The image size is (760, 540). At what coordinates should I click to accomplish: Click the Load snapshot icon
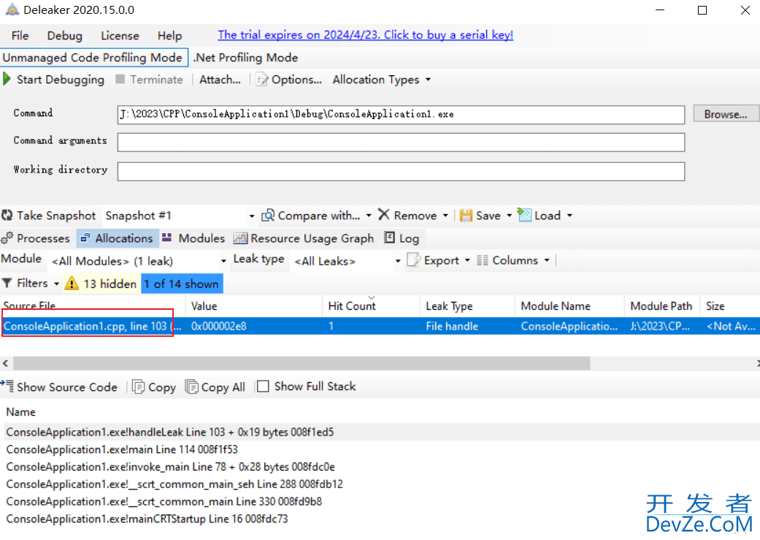click(524, 214)
